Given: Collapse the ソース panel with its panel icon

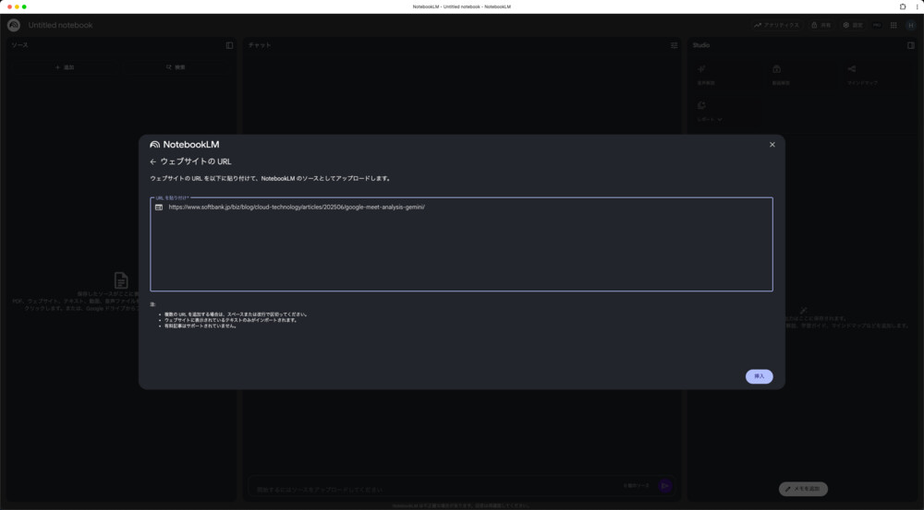Looking at the screenshot, I should point(229,45).
